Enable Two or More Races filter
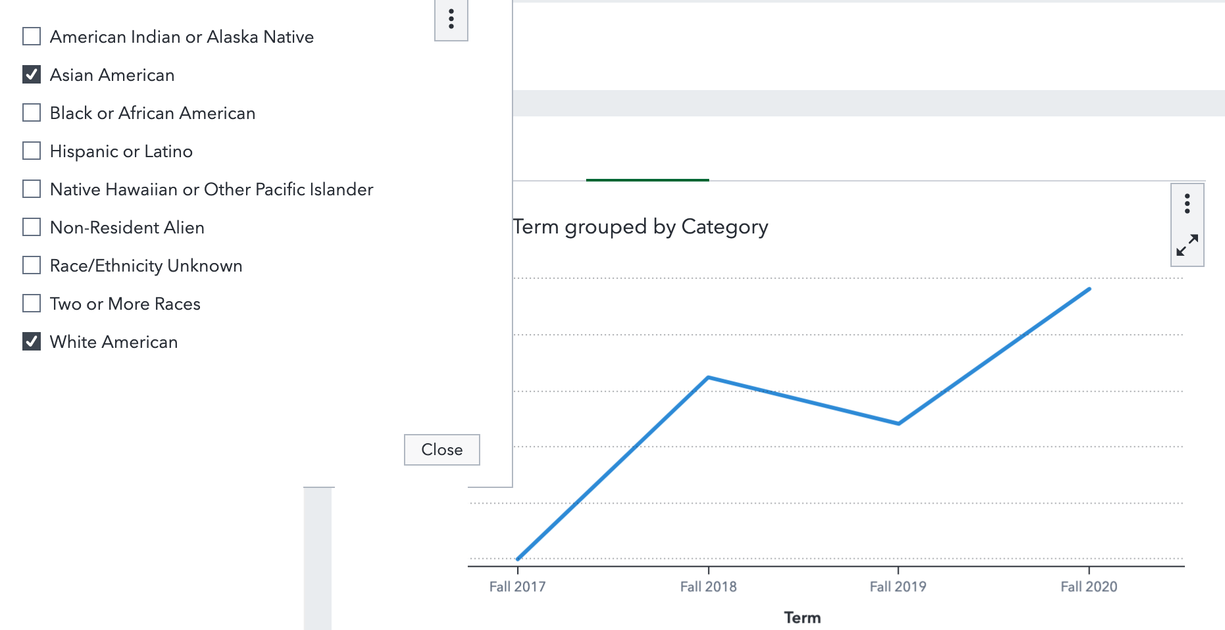This screenshot has height=630, width=1225. (32, 303)
